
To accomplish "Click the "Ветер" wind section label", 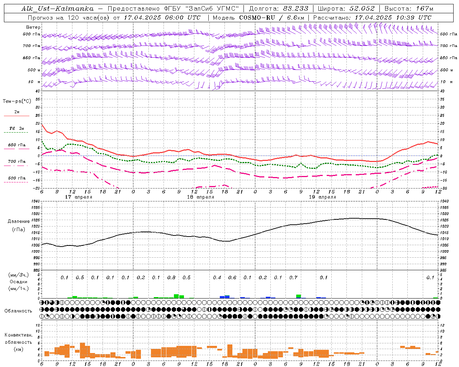I will tap(33, 27).
